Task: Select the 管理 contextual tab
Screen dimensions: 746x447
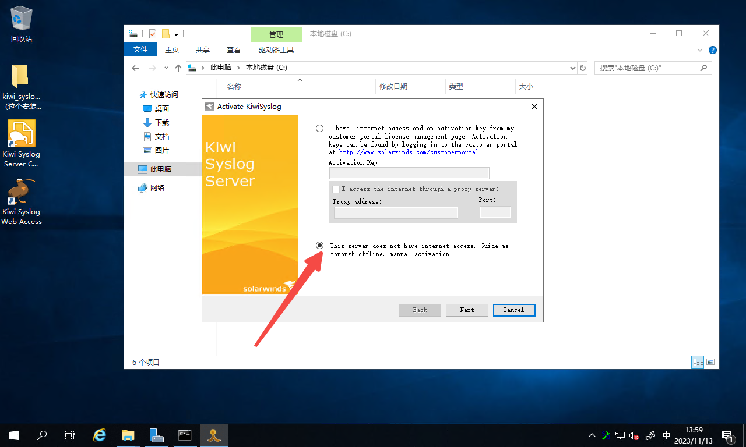Action: [x=276, y=34]
